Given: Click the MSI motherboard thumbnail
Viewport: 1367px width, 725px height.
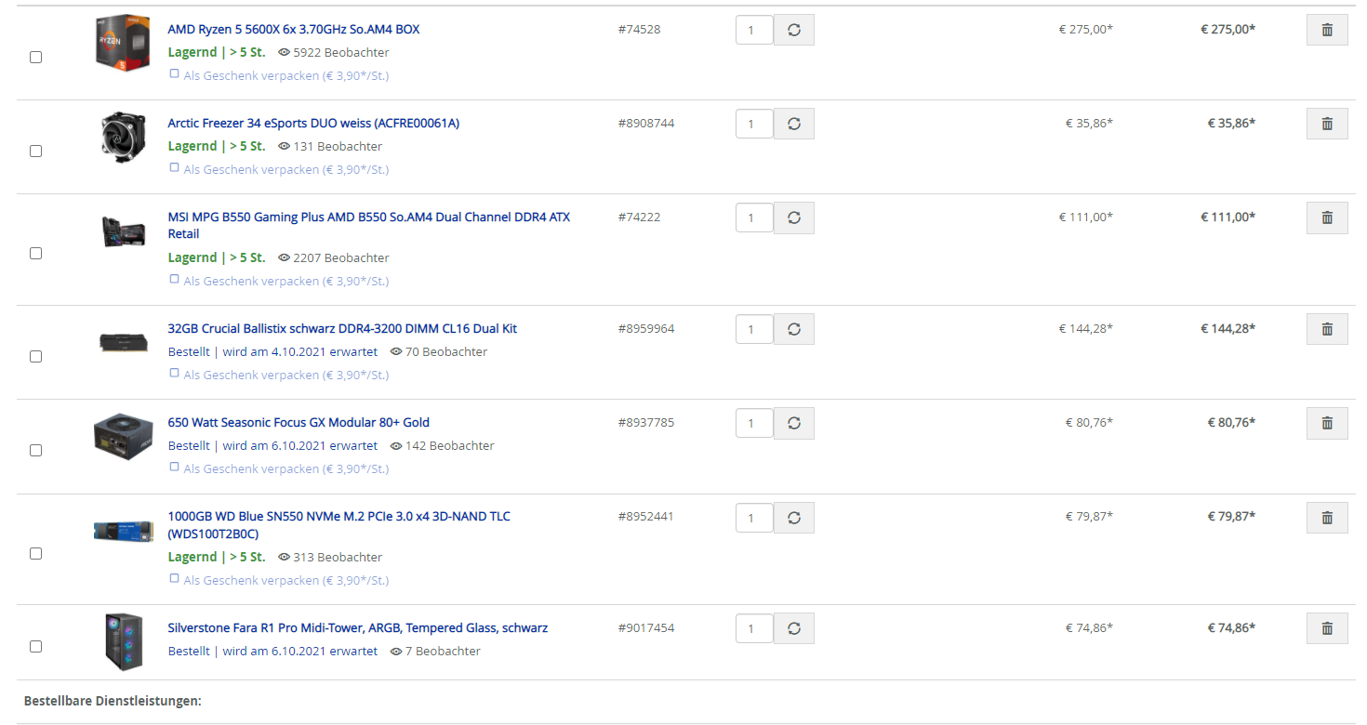Looking at the screenshot, I should (x=124, y=231).
